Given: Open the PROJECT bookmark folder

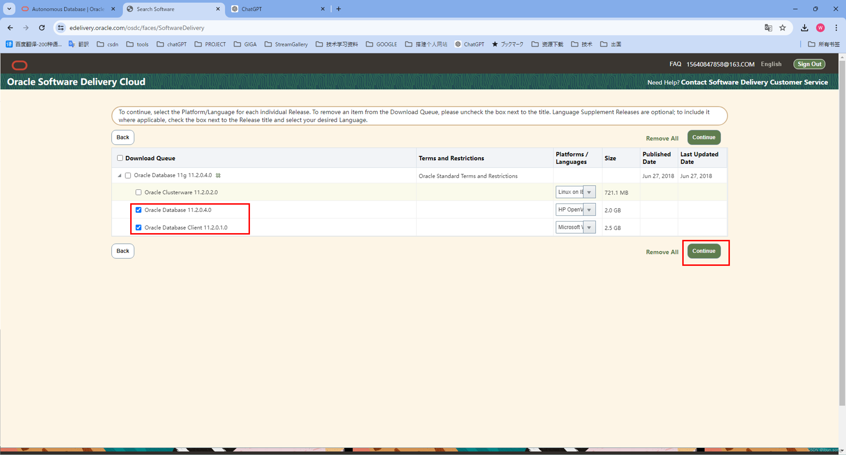Looking at the screenshot, I should (x=210, y=44).
